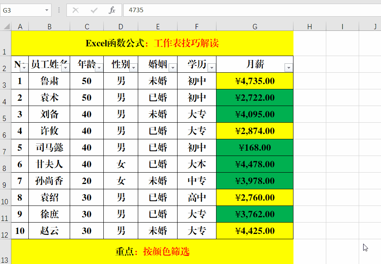The image size is (381, 264).
Task: Click employee name cell 鲁肃
Action: click(x=49, y=81)
